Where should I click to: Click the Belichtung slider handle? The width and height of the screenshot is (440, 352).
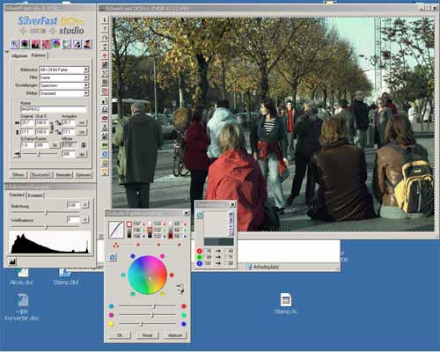click(x=46, y=212)
